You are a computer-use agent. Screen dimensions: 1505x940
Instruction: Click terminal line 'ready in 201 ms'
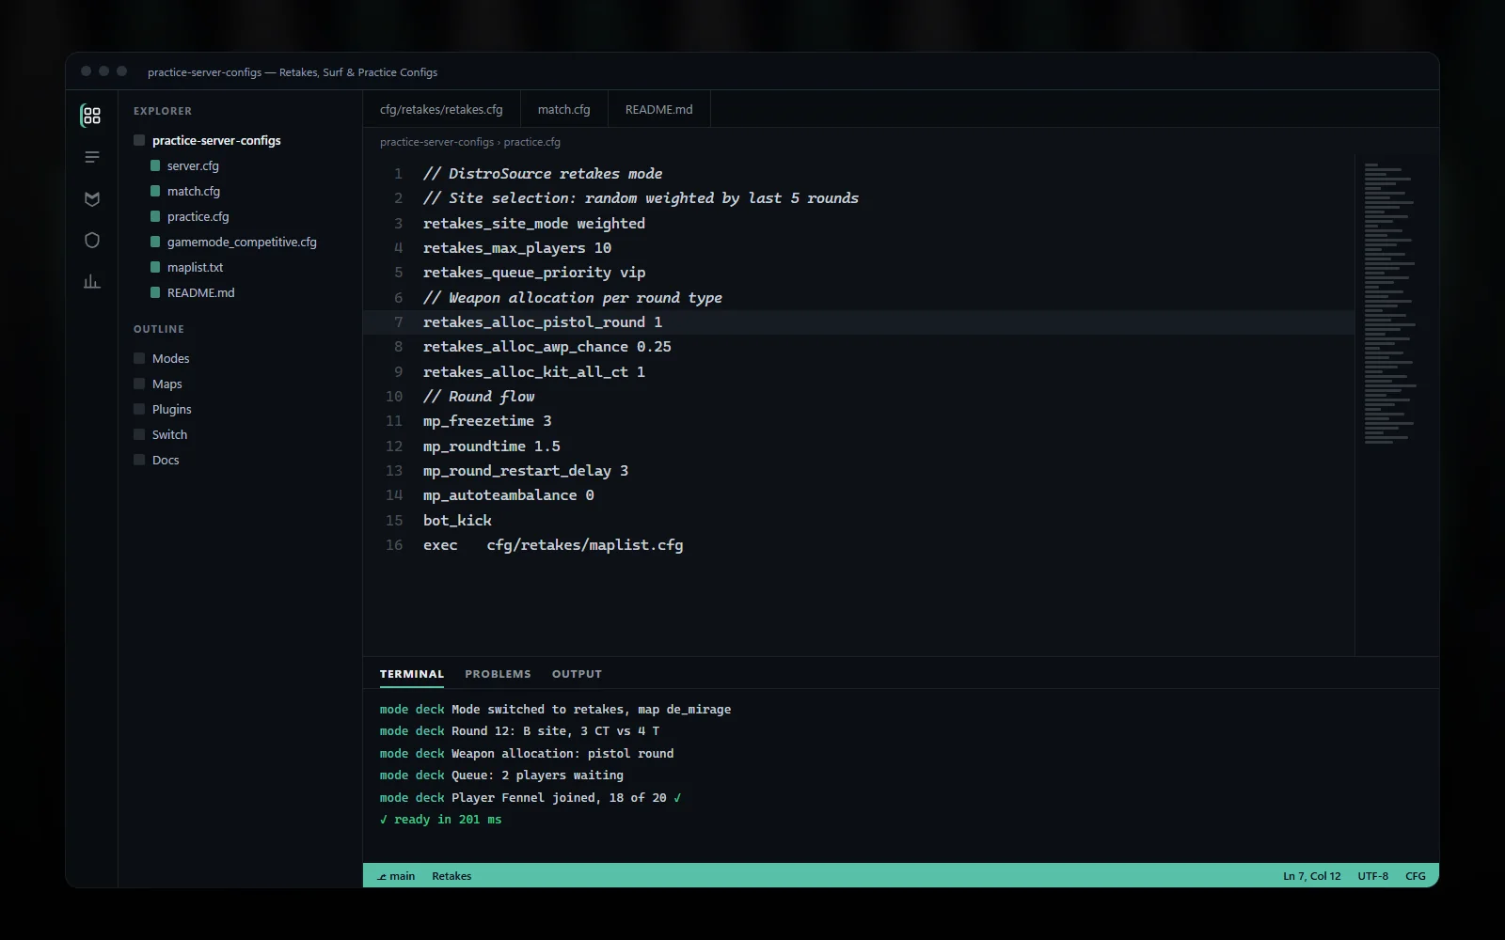[x=440, y=820]
